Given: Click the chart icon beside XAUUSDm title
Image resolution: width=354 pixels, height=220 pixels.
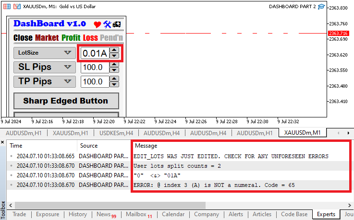Looking at the screenshot, I should 17,7.
